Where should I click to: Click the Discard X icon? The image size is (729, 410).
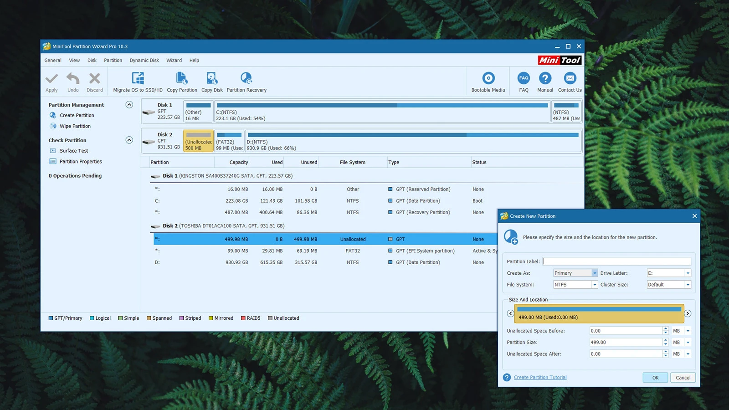95,78
